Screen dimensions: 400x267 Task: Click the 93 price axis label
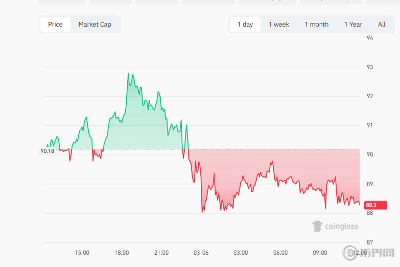tap(370, 67)
